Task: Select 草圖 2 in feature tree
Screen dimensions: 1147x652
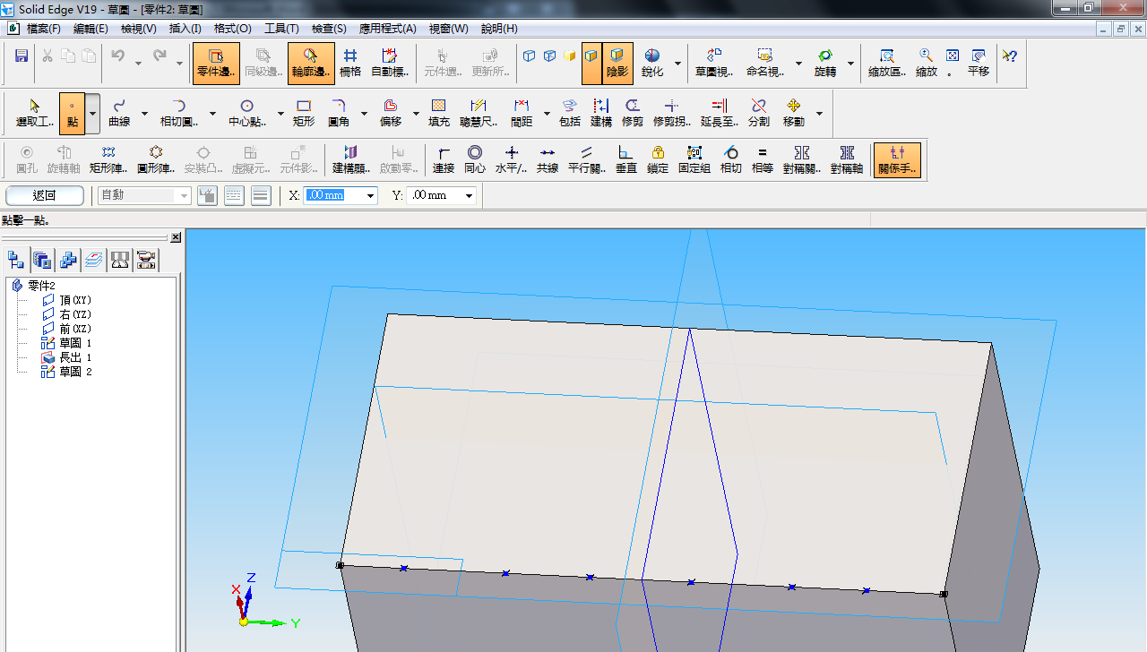Action: point(67,372)
